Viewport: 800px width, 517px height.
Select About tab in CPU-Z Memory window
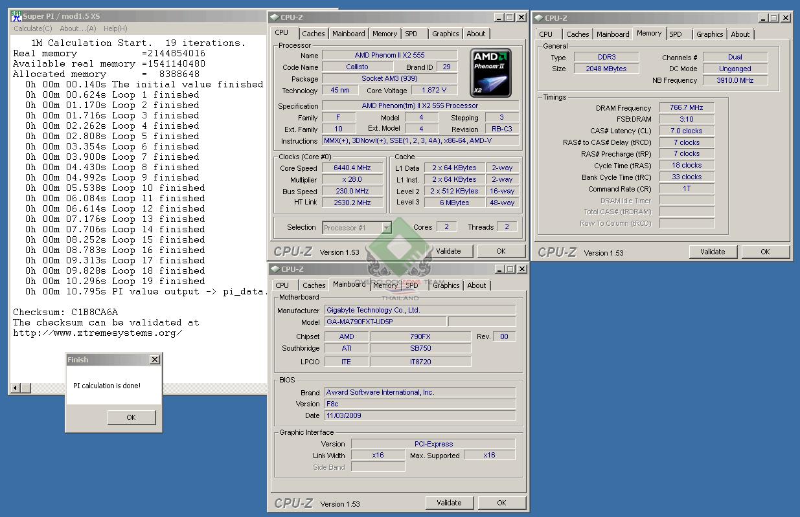tap(740, 34)
